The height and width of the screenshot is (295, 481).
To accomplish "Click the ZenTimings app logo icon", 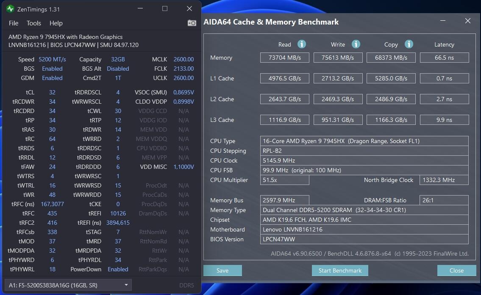I will [10, 9].
